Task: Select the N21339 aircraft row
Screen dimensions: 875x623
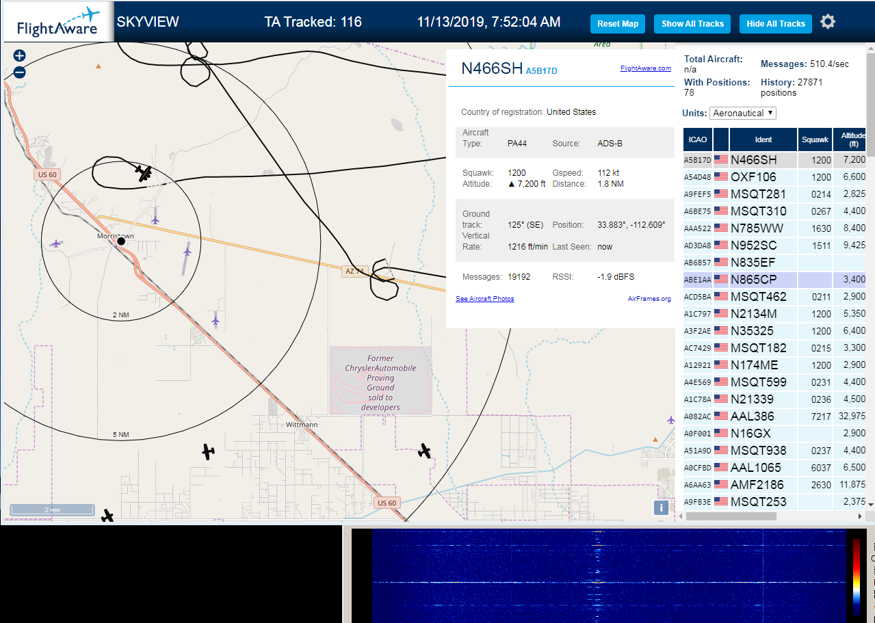Action: [774, 399]
